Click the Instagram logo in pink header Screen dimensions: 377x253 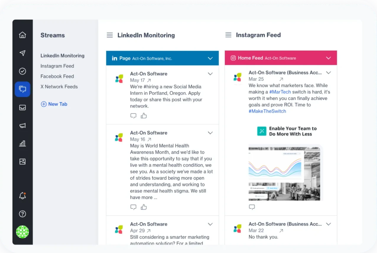233,58
